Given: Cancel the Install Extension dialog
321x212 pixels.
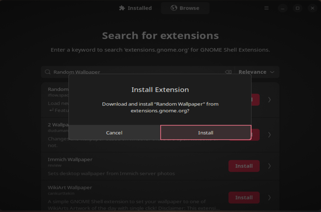Looking at the screenshot, I should [114, 133].
